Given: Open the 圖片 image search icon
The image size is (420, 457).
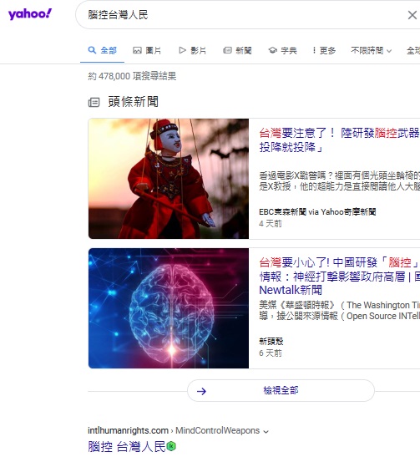Looking at the screenshot, I should click(x=137, y=50).
